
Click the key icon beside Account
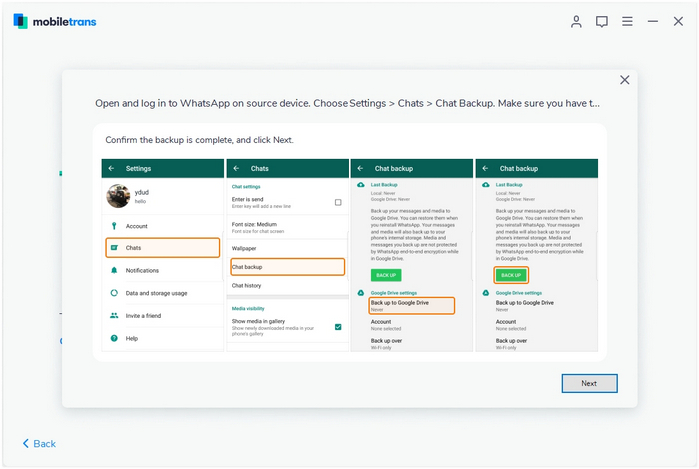[114, 226]
